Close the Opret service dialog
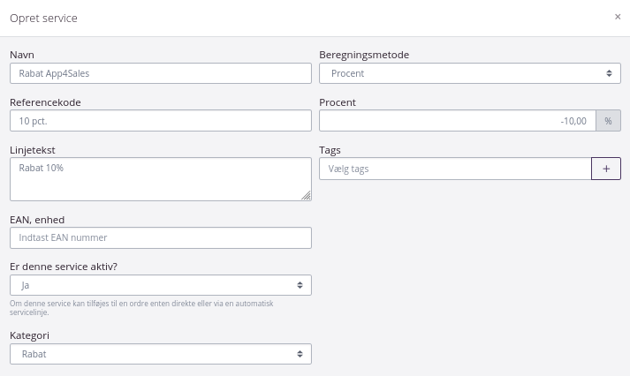The image size is (630, 376). (x=618, y=17)
